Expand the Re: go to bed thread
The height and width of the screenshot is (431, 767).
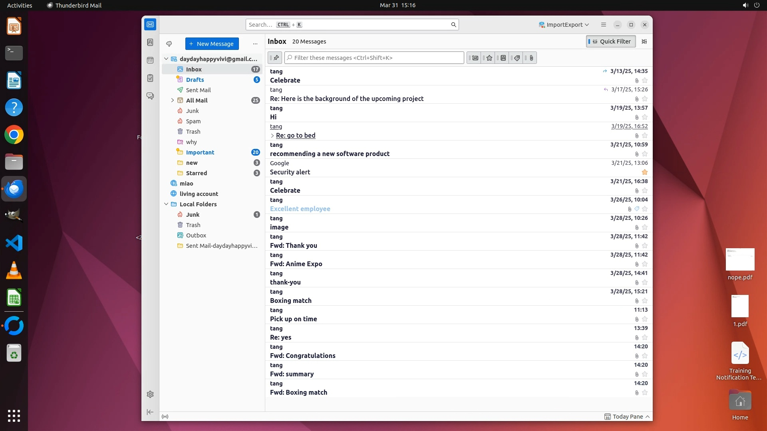[x=272, y=136]
